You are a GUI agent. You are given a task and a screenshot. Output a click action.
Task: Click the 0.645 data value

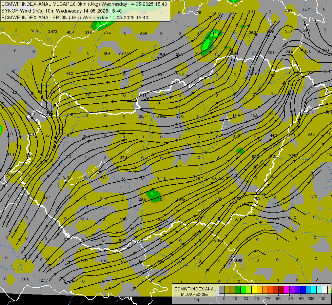tap(180, 199)
